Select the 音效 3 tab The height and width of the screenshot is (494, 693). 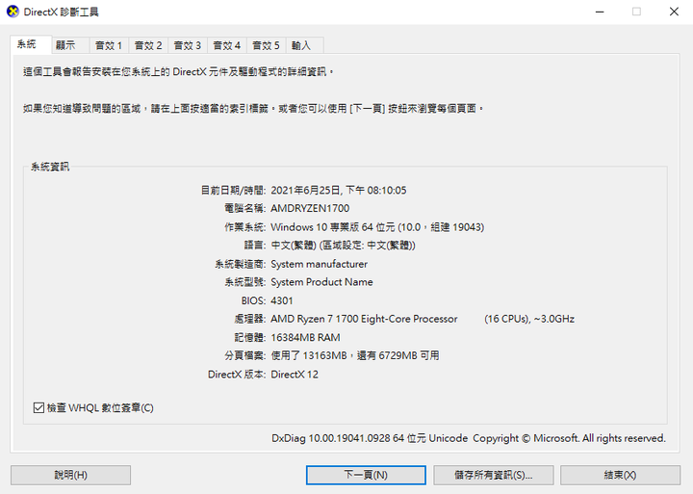[x=188, y=45]
